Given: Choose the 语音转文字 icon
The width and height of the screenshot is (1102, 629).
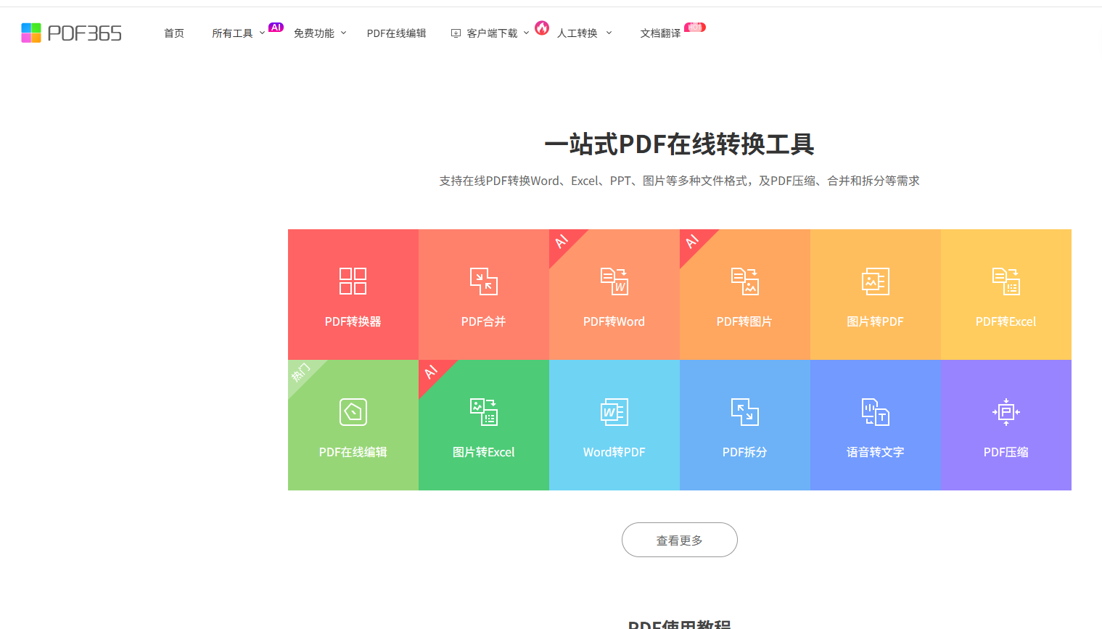Looking at the screenshot, I should [x=875, y=412].
